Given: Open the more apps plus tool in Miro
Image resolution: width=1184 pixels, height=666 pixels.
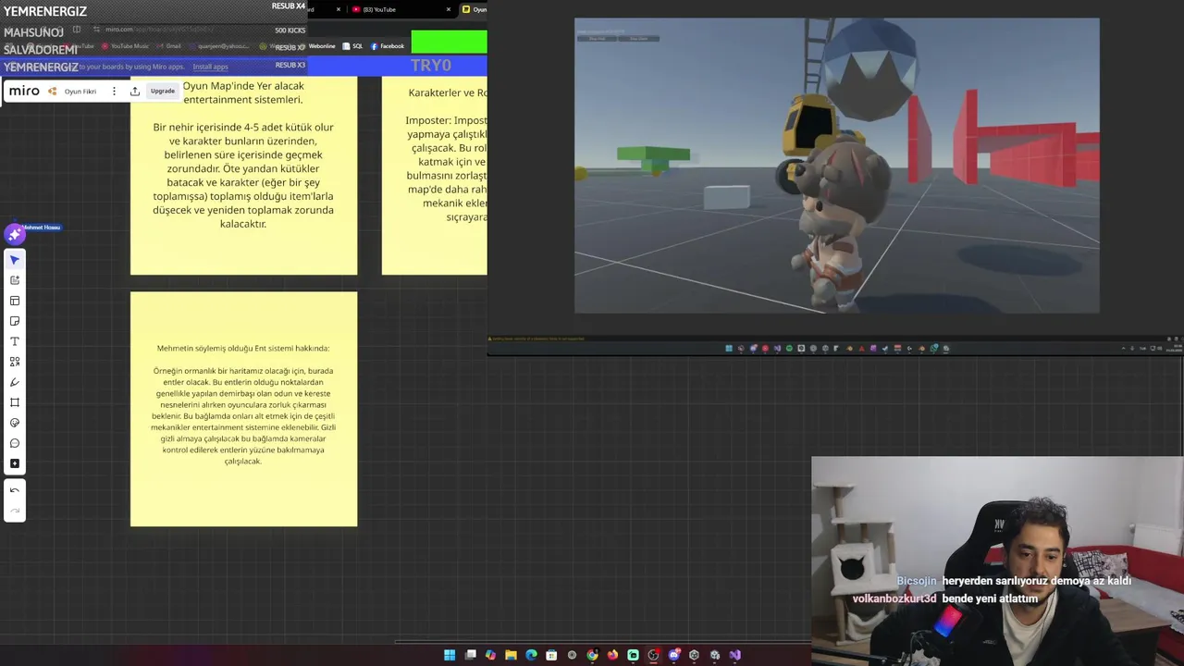Looking at the screenshot, I should tap(15, 463).
